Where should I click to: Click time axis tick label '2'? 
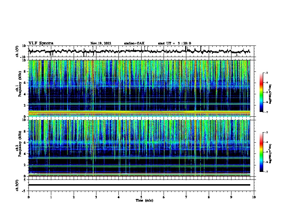click(74, 197)
